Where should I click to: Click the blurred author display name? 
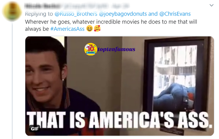click(x=42, y=6)
